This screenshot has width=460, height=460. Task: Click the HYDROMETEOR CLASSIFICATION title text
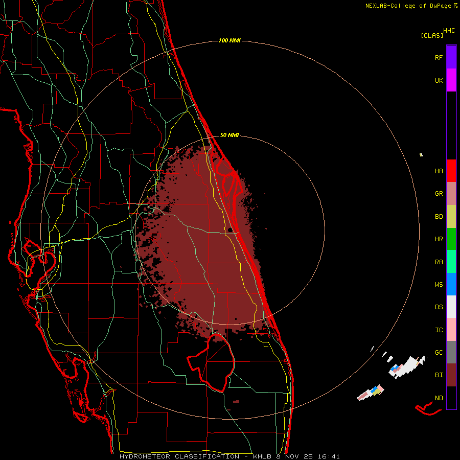179,456
